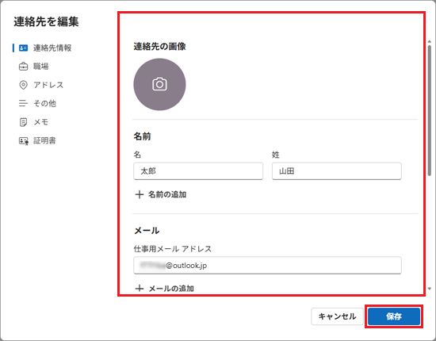The image size is (436, 341).
Task: Click the scrollbar down arrow
Action: click(430, 289)
